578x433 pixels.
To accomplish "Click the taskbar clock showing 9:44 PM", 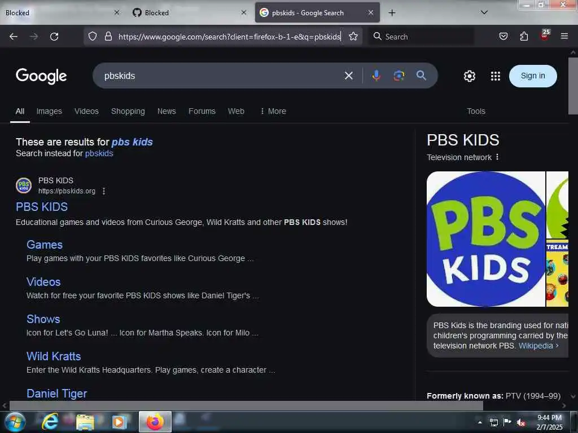I will [549, 422].
